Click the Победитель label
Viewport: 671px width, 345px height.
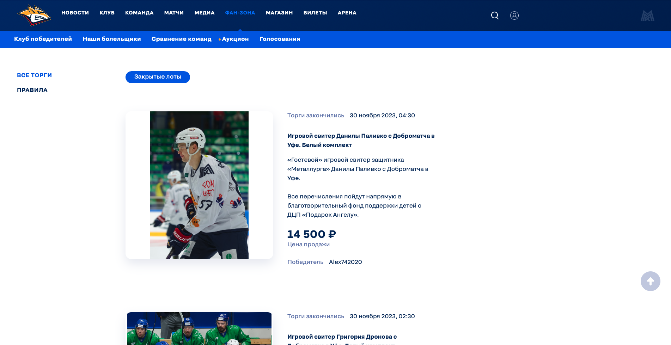click(305, 262)
